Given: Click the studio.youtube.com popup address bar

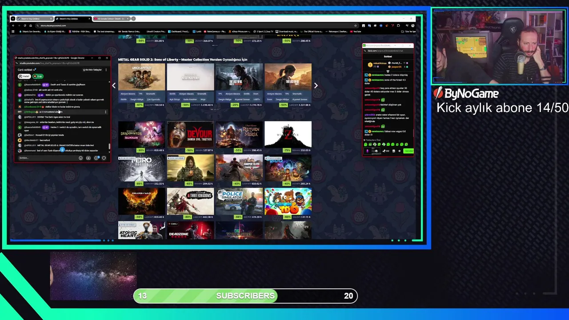Looking at the screenshot, I should [x=62, y=63].
